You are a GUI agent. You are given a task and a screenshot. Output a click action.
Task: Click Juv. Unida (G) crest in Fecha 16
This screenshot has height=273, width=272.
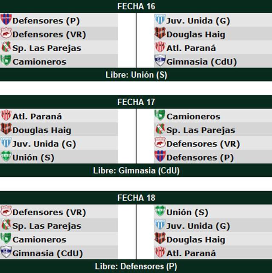(x=160, y=20)
